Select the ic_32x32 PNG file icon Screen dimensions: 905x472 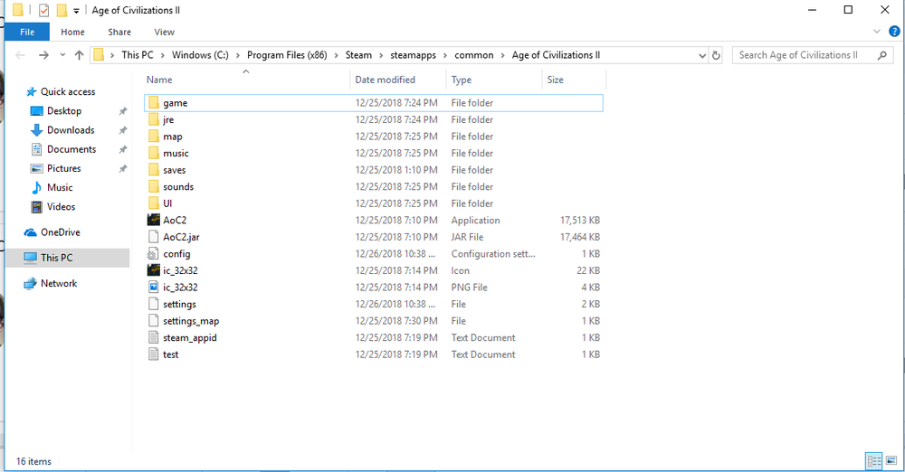click(154, 287)
